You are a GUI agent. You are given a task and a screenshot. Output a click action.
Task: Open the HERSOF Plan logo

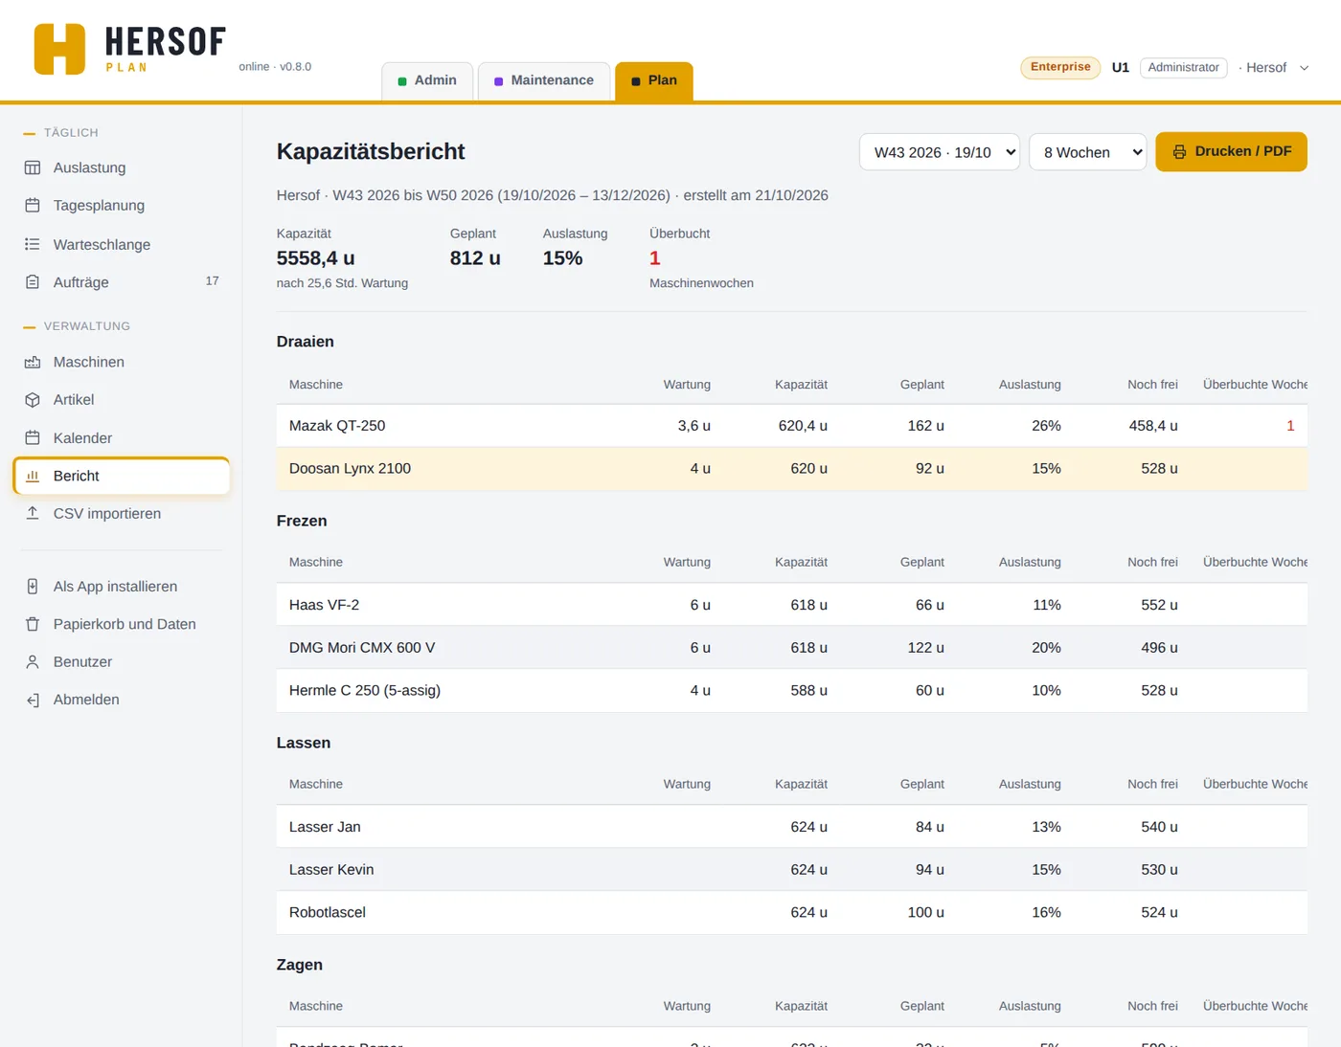click(130, 49)
